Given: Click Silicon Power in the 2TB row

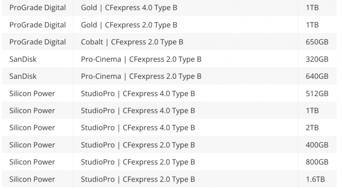Looking at the screenshot, I should pos(32,128).
